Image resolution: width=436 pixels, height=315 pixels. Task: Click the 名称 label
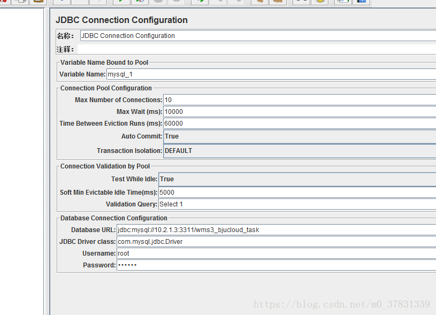tap(65, 36)
